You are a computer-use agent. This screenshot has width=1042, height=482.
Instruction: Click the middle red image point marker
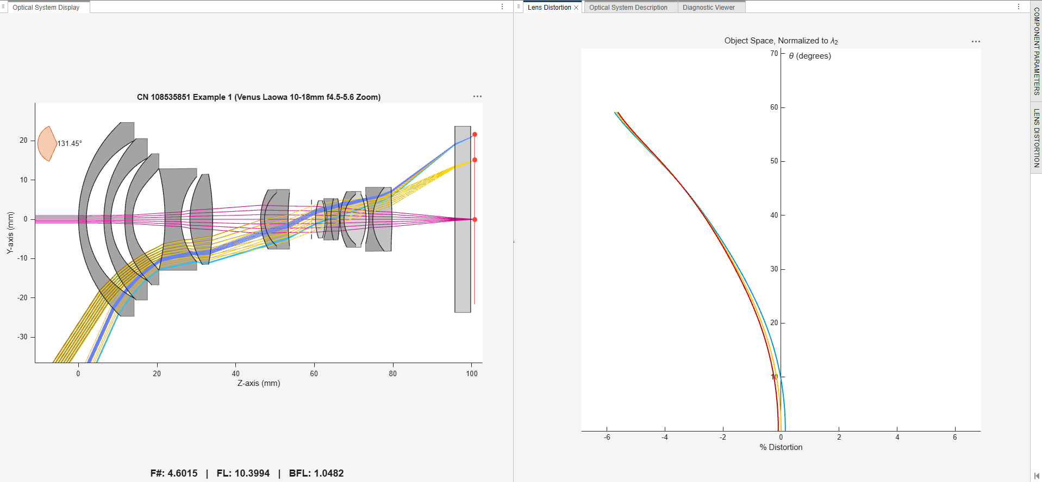pyautogui.click(x=475, y=160)
